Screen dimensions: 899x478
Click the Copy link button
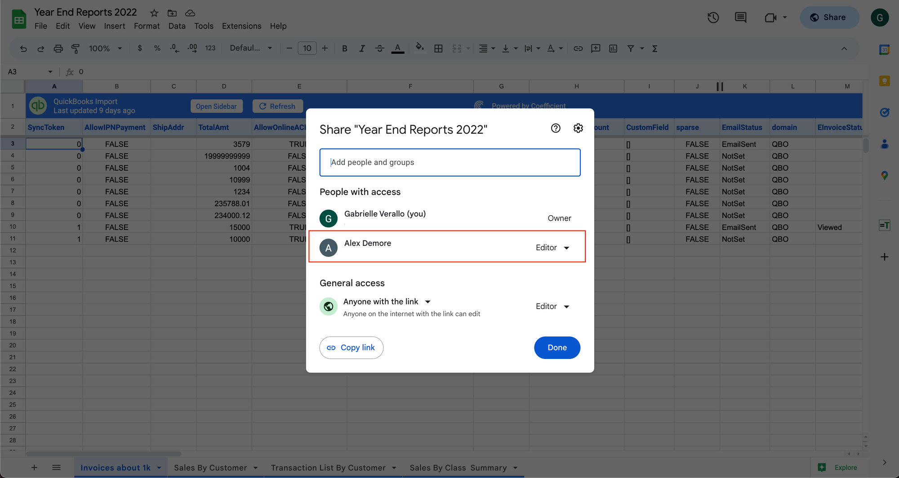pos(351,348)
